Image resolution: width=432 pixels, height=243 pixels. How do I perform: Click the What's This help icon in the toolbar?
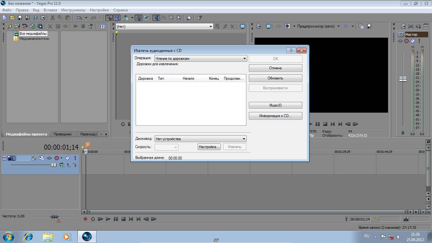pos(199,18)
